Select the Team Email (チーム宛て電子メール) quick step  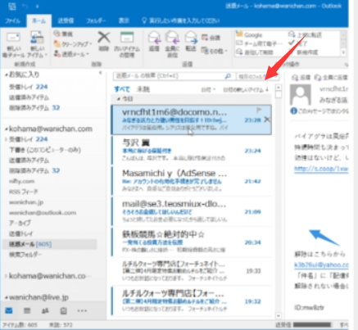[260, 43]
